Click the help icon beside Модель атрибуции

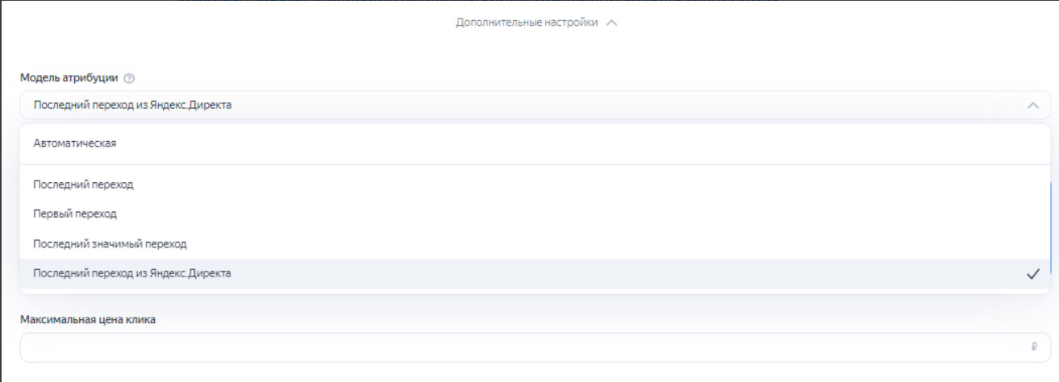129,78
